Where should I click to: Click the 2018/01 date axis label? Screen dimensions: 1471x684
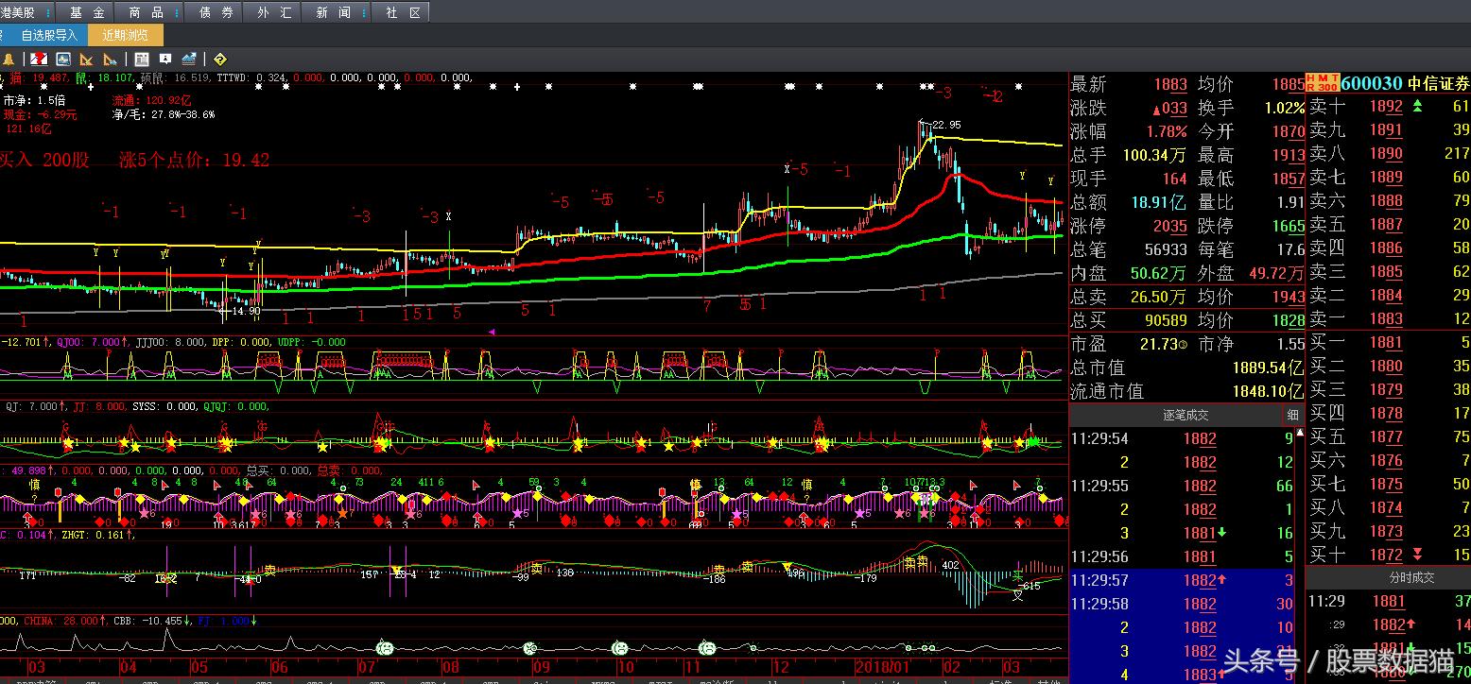[x=884, y=667]
